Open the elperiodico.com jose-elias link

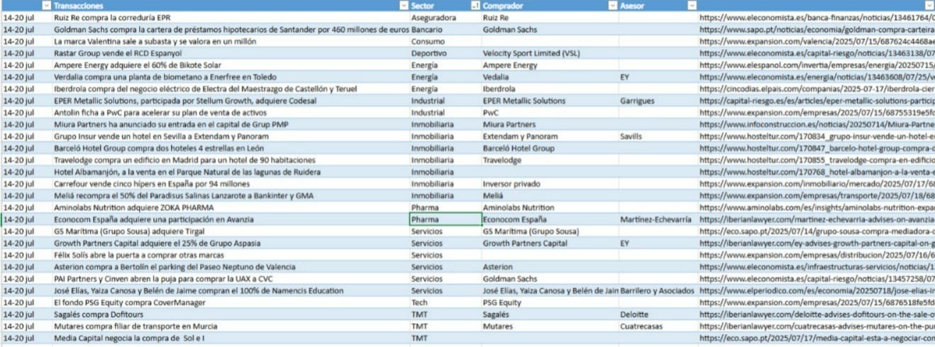click(x=817, y=291)
